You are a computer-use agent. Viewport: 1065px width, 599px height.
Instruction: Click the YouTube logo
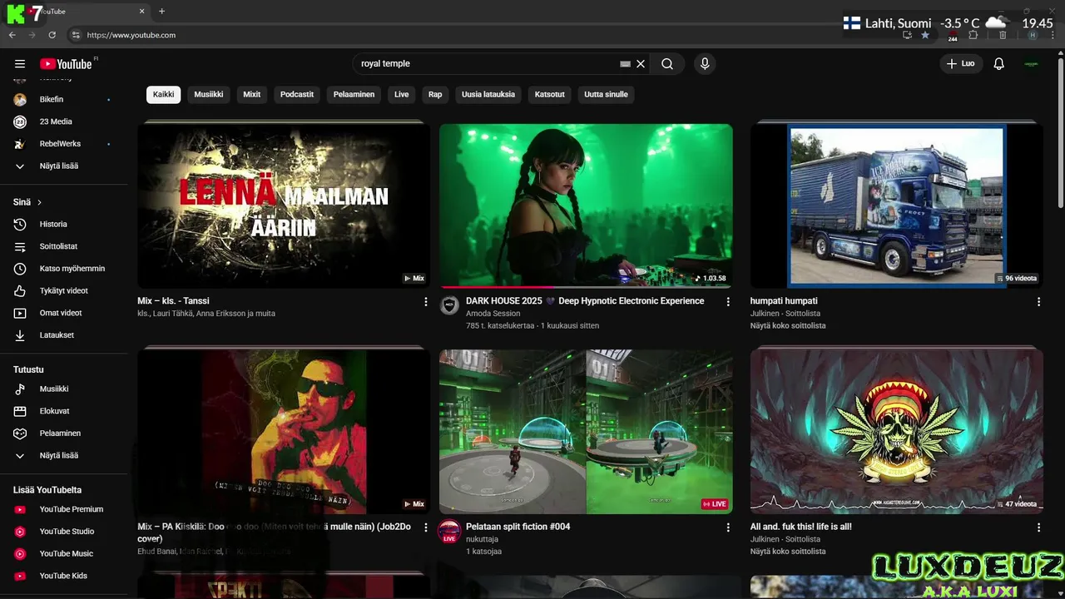click(x=66, y=64)
